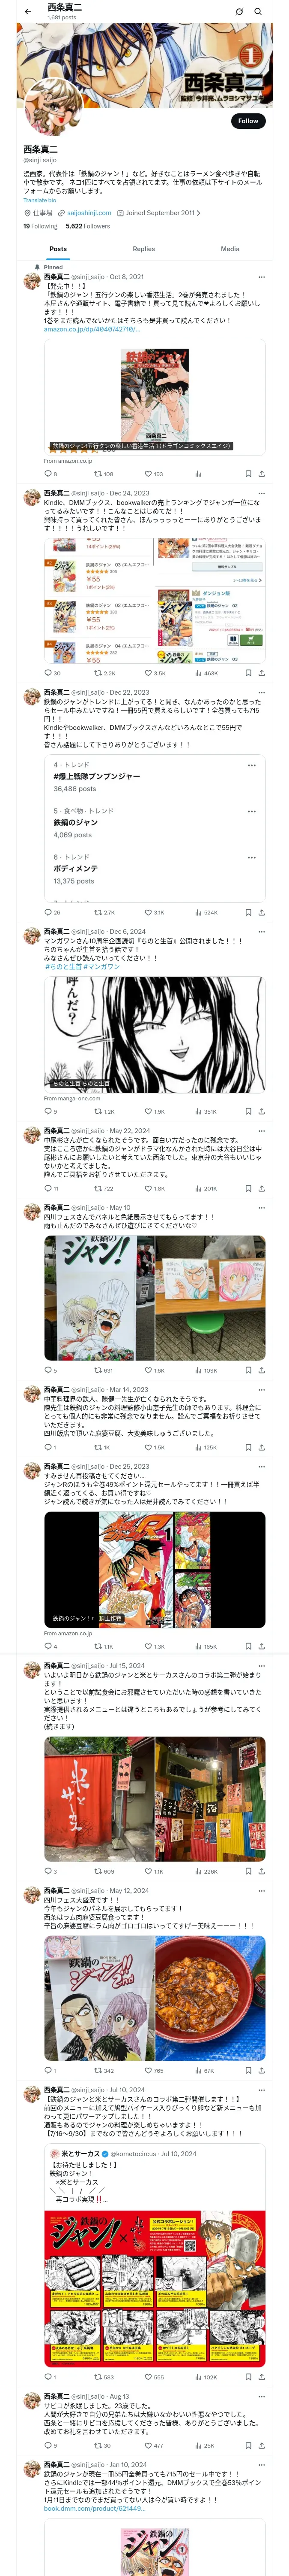Switch to the Media tab
289x2576 pixels.
pyautogui.click(x=230, y=249)
